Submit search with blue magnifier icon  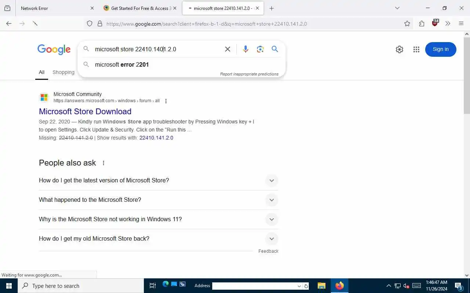(x=275, y=49)
